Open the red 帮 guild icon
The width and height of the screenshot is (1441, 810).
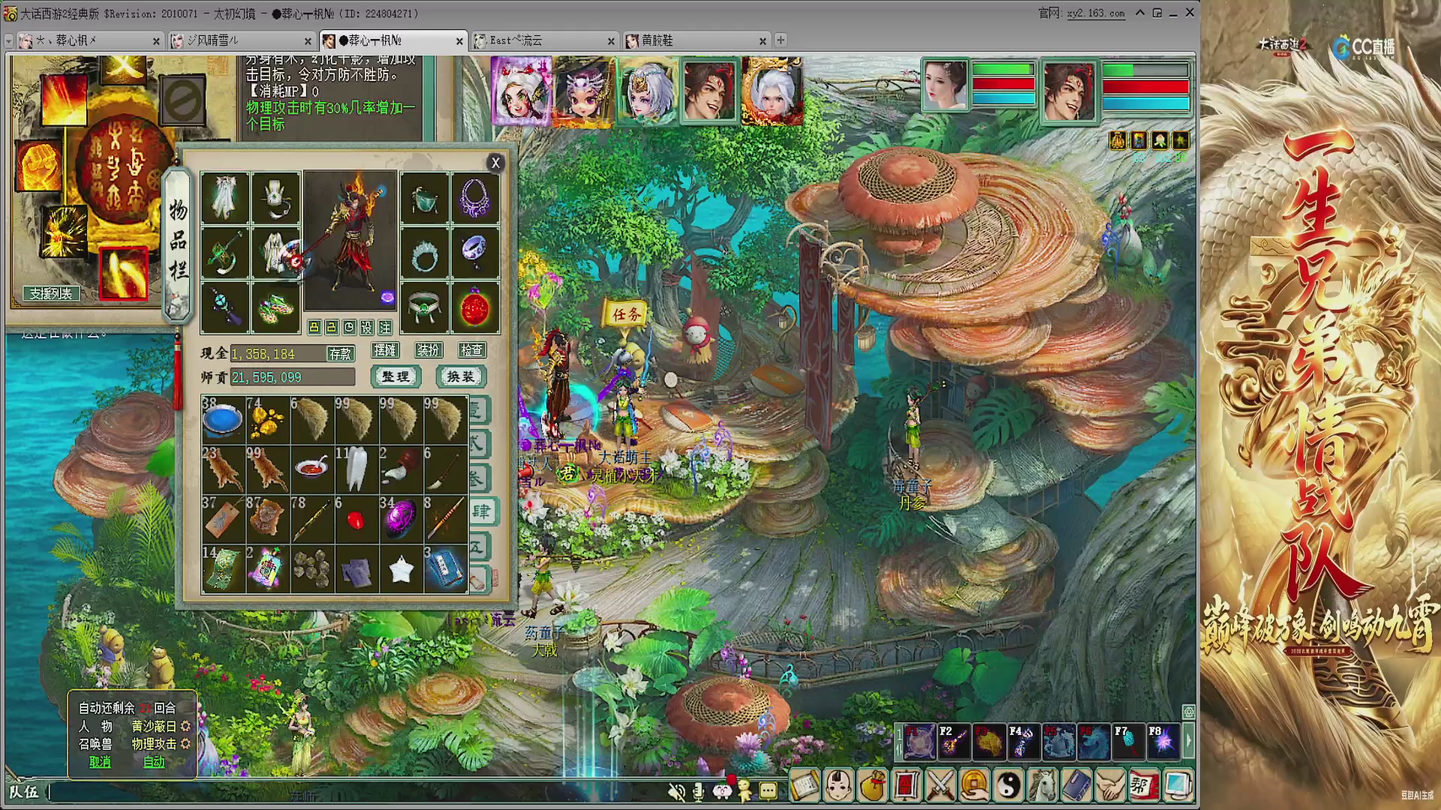1144,786
